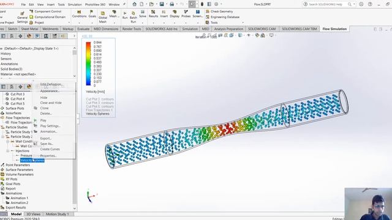Open General Settings in the ribbon

click(x=22, y=17)
